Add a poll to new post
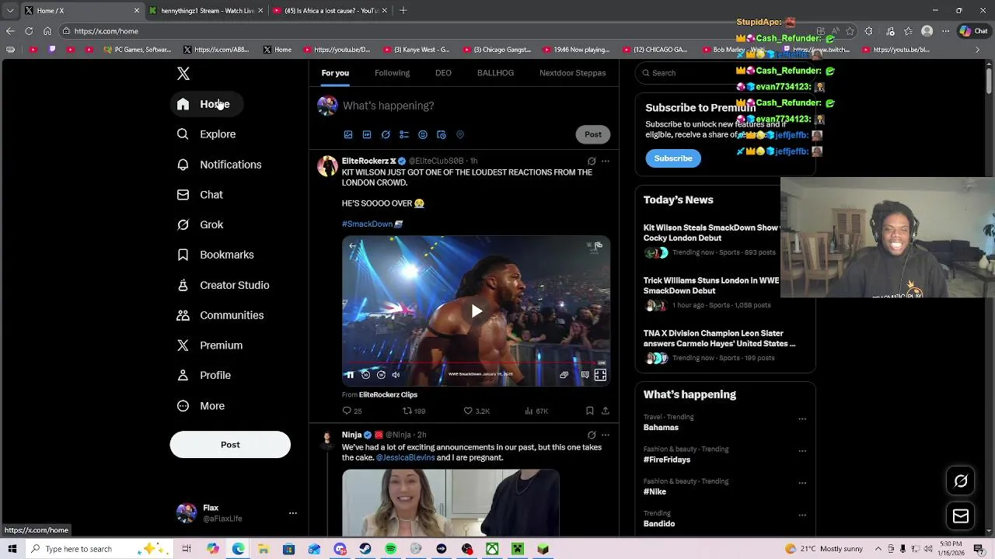Viewport: 995px width, 559px height. 404,134
